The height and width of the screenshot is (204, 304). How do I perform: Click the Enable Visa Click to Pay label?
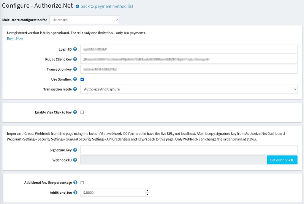53,112
